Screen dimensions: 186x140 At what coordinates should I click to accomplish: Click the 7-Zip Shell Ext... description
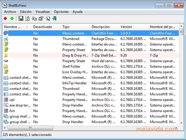coord(104,55)
